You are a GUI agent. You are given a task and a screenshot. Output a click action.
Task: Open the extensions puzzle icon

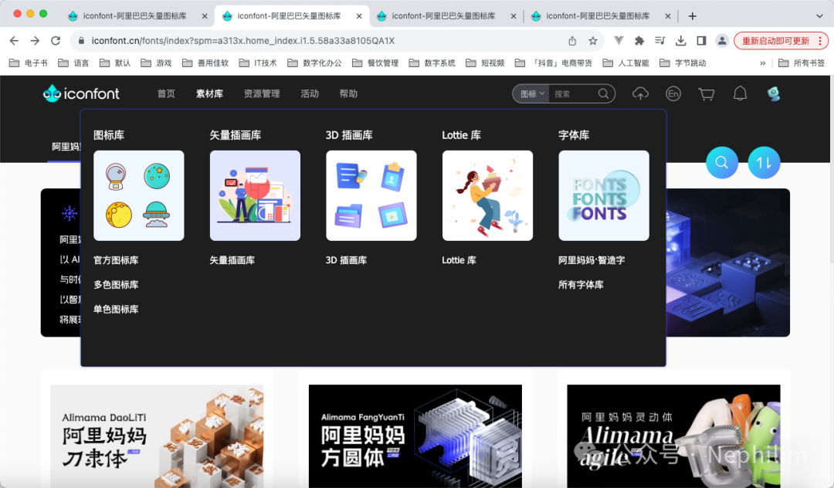click(639, 40)
